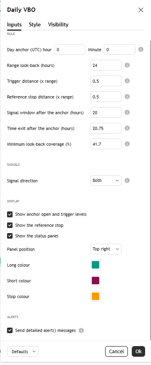This screenshot has width=151, height=365.
Task: Click info icon for Time exit hours
Action: click(x=127, y=128)
